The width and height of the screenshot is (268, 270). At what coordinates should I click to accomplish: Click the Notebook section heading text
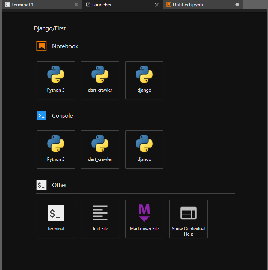65,46
